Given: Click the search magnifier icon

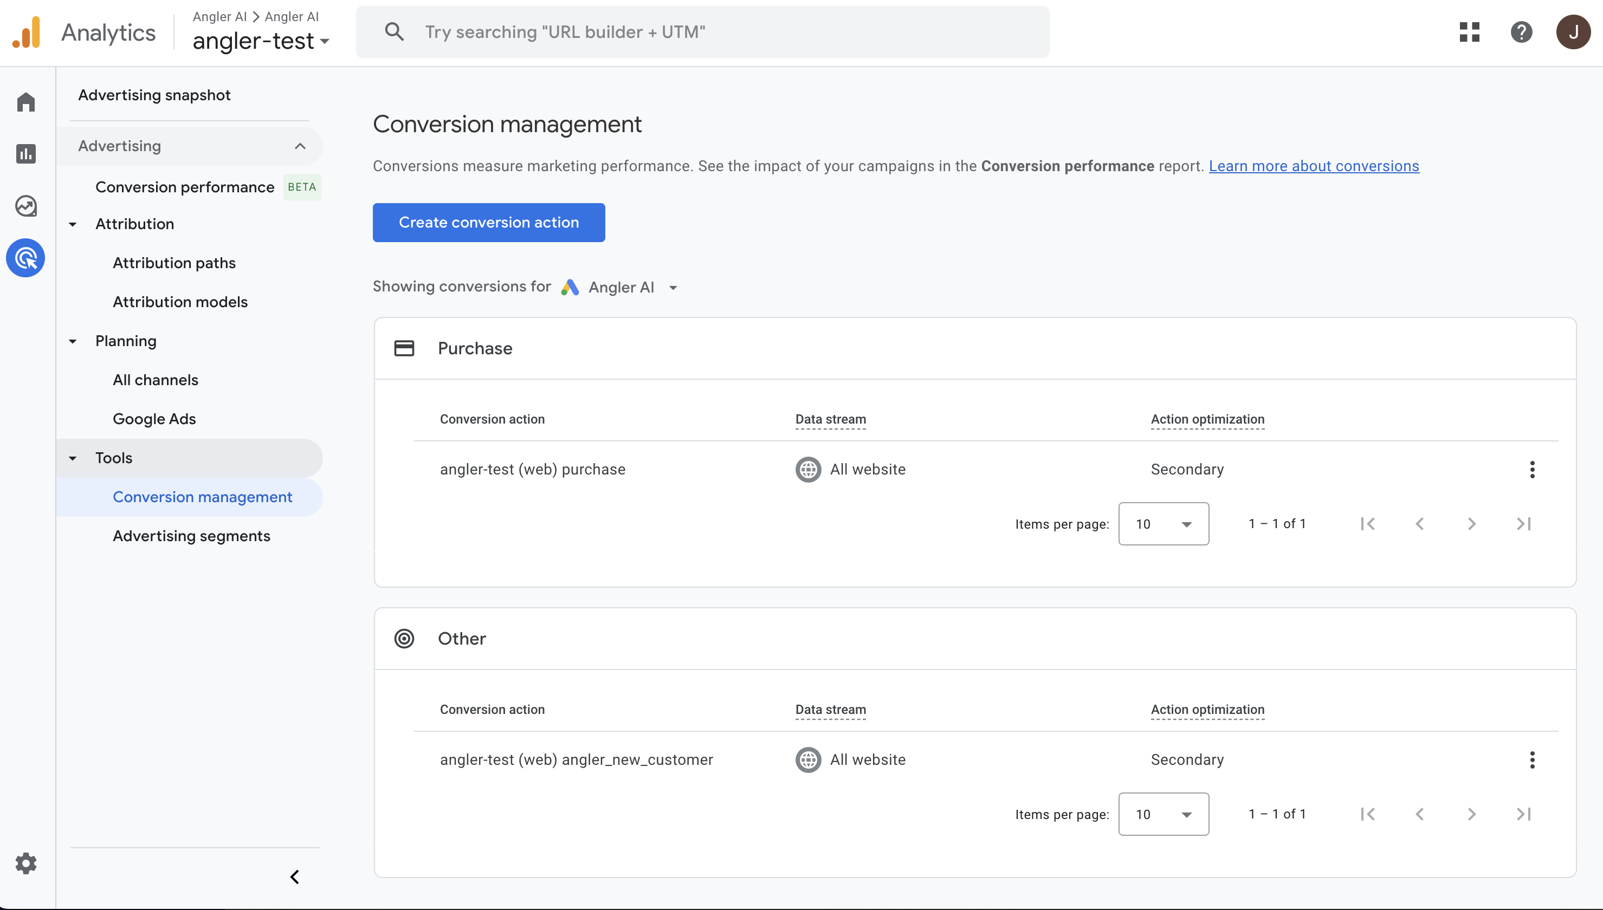Looking at the screenshot, I should (x=394, y=32).
